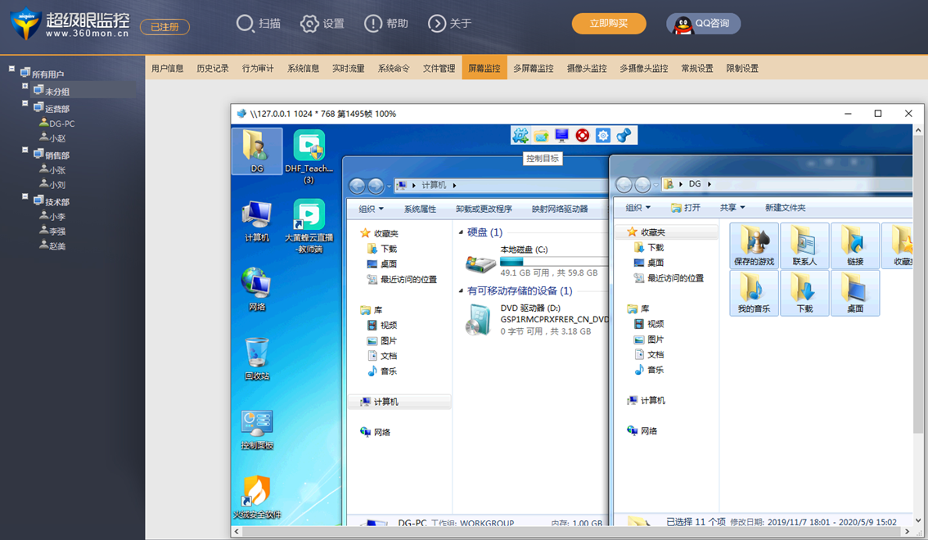Open 关于 about from the top bar

(x=450, y=24)
